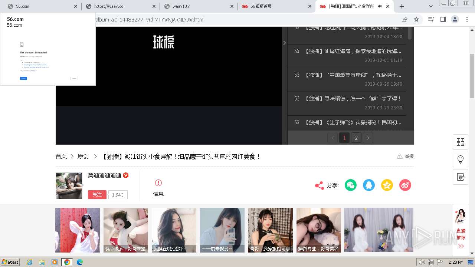The image size is (475, 267).
Task: Toggle the browser side panel
Action: coord(443,19)
